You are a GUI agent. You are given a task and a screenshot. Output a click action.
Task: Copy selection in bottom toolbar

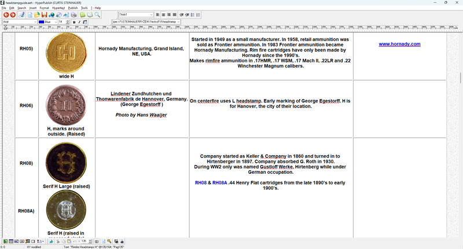pyautogui.click(x=64, y=241)
